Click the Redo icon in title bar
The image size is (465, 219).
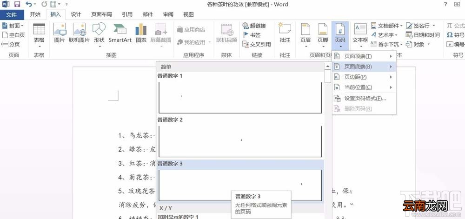coord(44,4)
